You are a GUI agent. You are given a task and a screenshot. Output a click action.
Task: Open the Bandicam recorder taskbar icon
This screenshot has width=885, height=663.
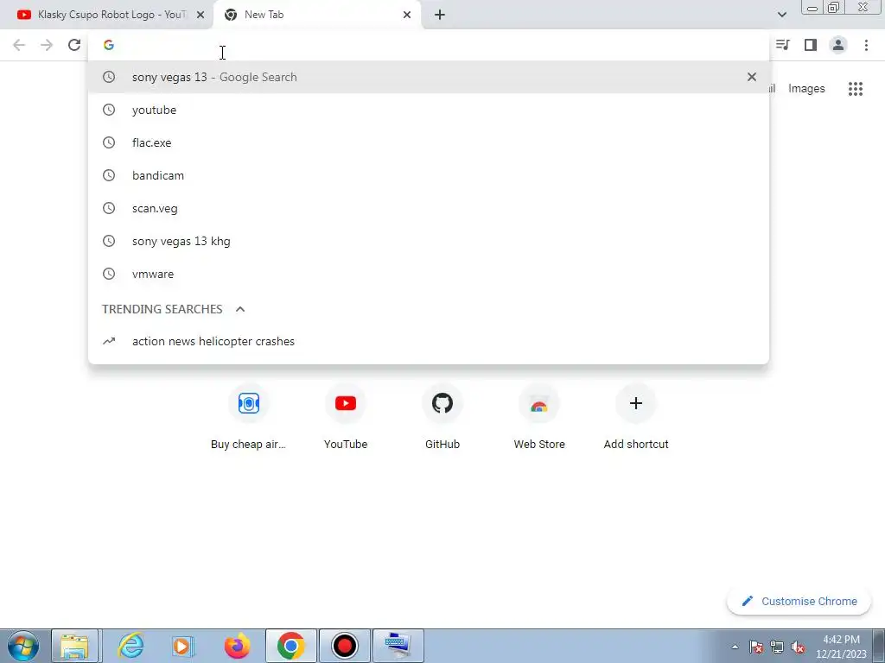point(344,646)
